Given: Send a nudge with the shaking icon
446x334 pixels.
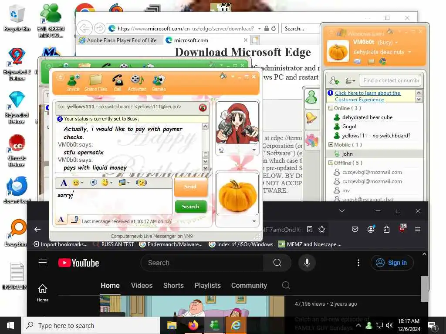Looking at the screenshot, I should point(142,183).
